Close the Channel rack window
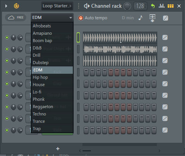The image size is (185, 156). pyautogui.click(x=179, y=6)
